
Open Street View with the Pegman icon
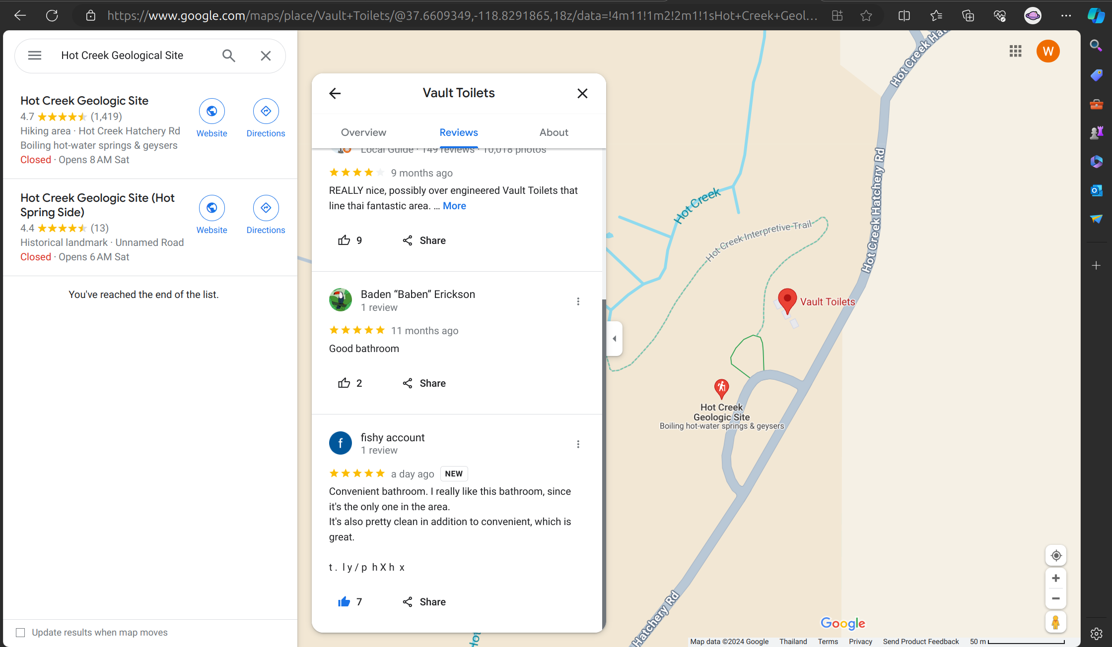[x=1056, y=622]
